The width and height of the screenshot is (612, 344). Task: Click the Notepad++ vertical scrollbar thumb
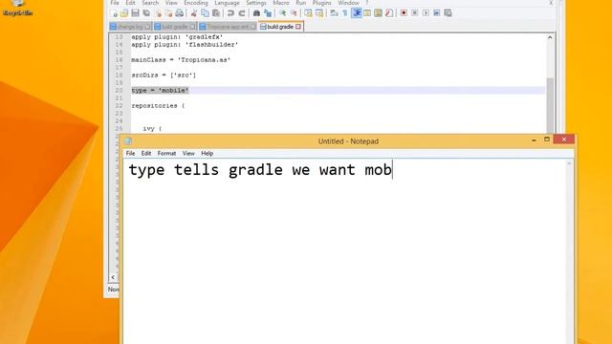pyautogui.click(x=550, y=105)
